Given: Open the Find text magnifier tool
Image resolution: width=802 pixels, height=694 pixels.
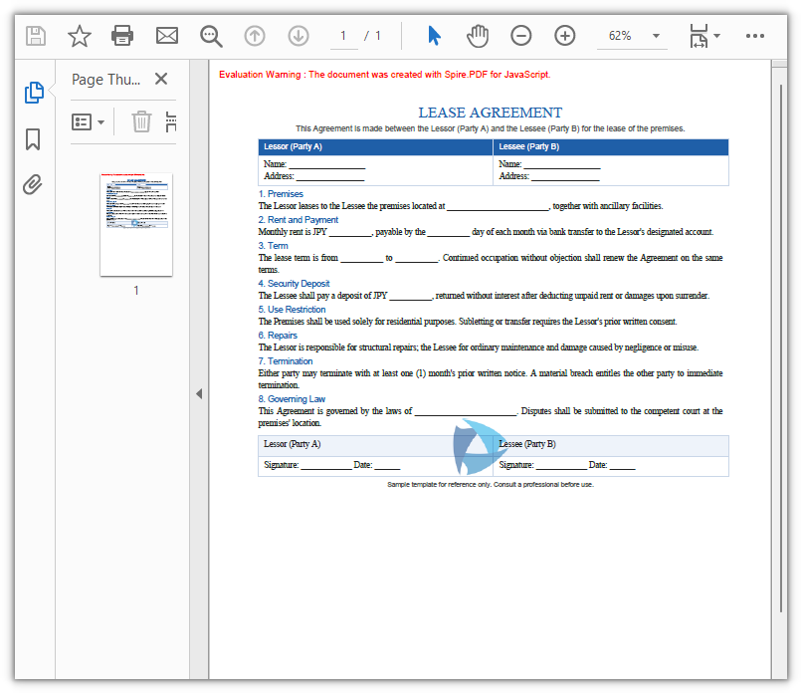Looking at the screenshot, I should [211, 36].
